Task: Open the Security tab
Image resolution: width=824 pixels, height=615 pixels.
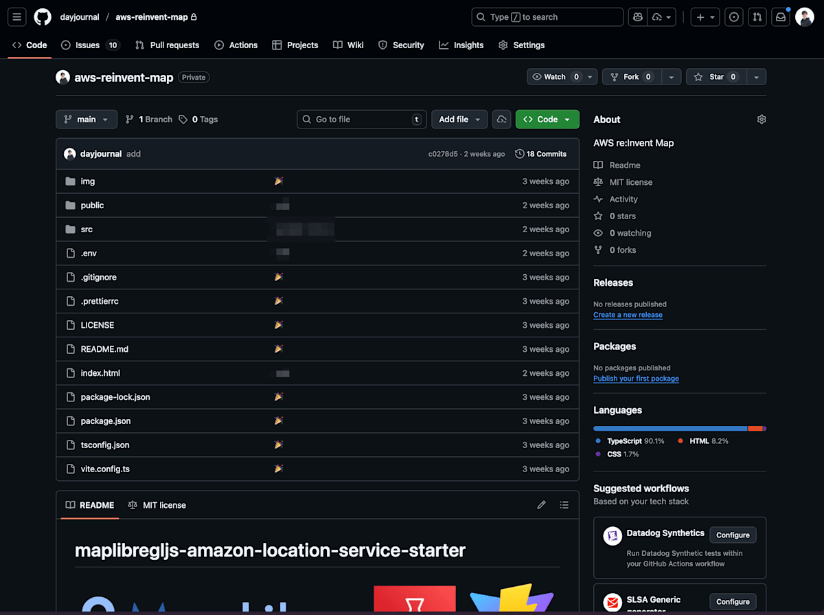Action: [x=402, y=45]
